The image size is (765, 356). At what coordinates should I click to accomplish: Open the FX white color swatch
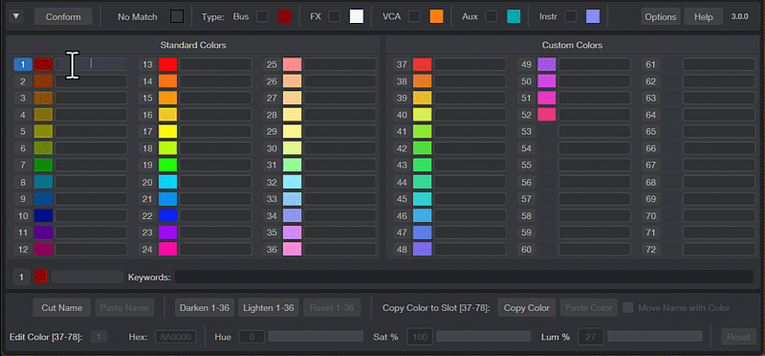click(x=357, y=16)
